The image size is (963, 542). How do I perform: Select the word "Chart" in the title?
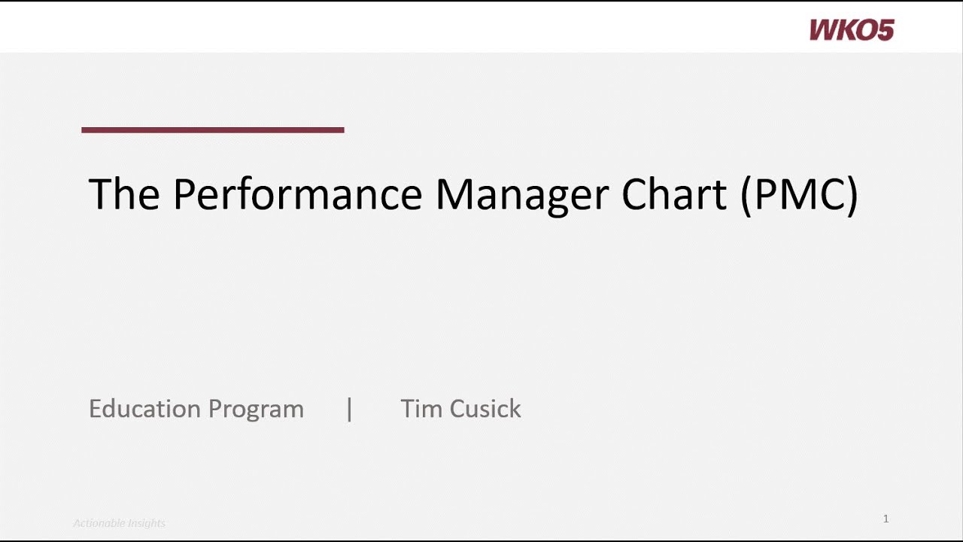674,193
